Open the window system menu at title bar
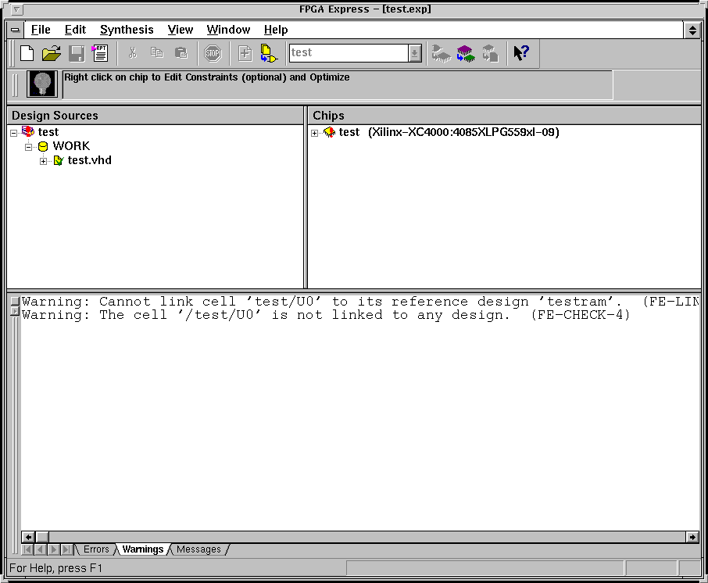The height and width of the screenshot is (583, 708). pyautogui.click(x=16, y=9)
